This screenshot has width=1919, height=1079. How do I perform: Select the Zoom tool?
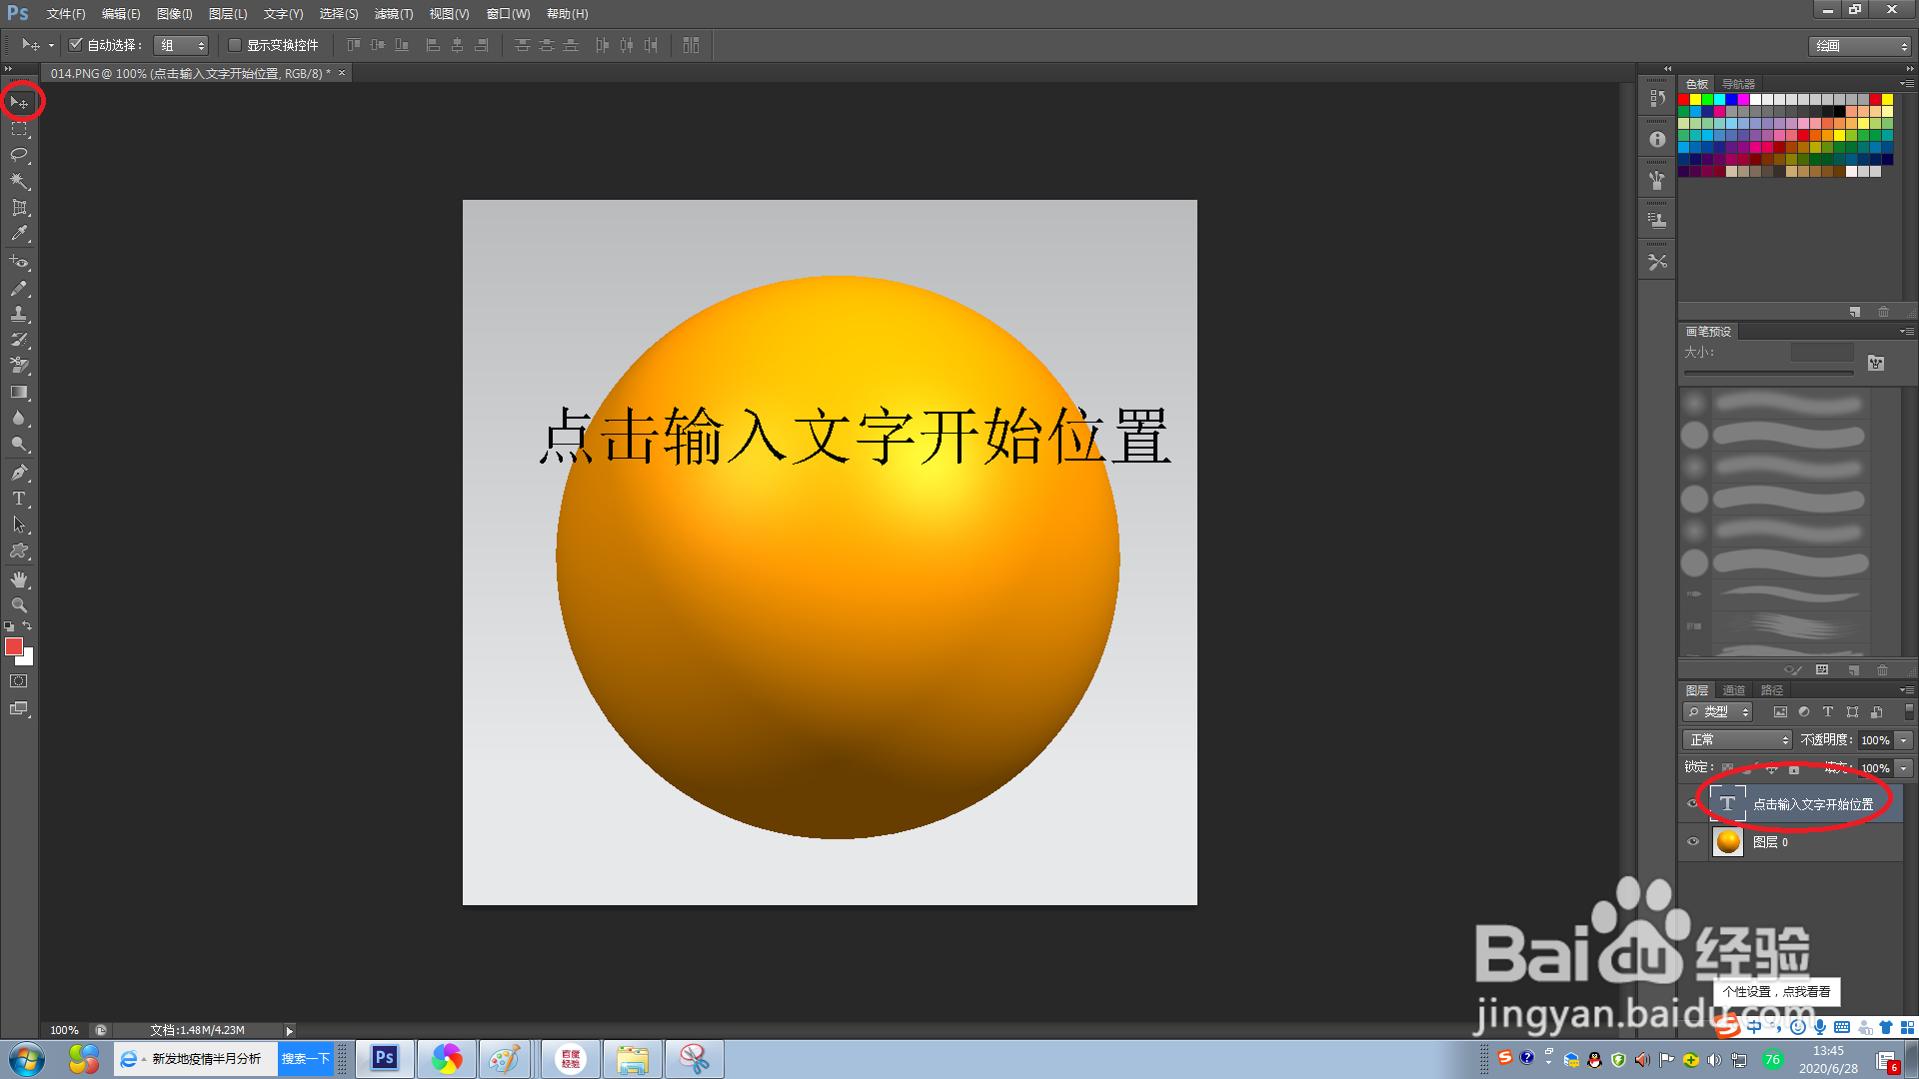click(x=19, y=605)
